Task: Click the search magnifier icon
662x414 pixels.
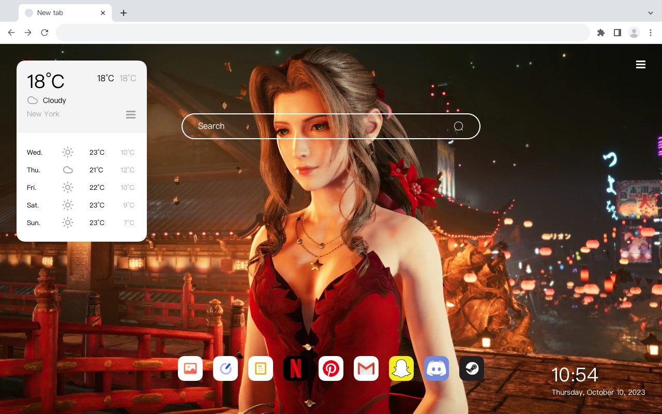Action: pyautogui.click(x=458, y=126)
